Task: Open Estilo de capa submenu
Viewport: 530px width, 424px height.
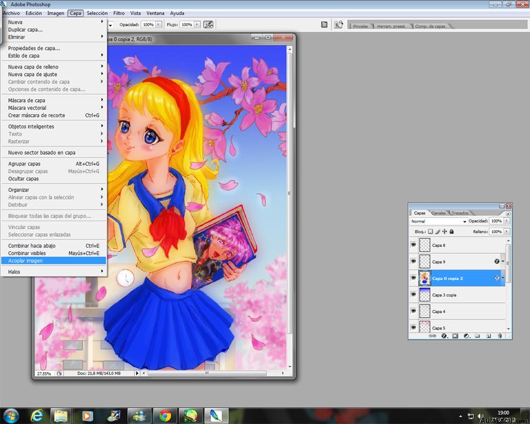Action: (54, 55)
